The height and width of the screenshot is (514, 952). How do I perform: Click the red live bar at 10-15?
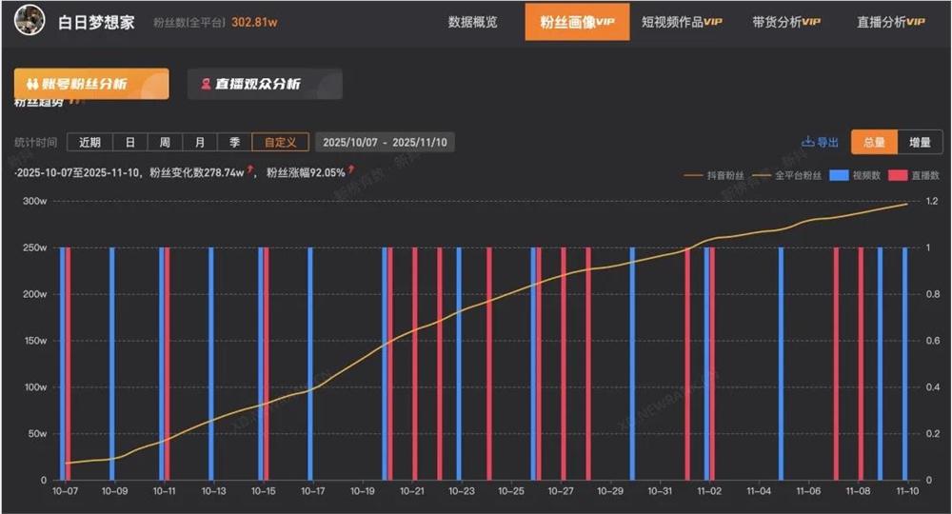pyautogui.click(x=266, y=364)
